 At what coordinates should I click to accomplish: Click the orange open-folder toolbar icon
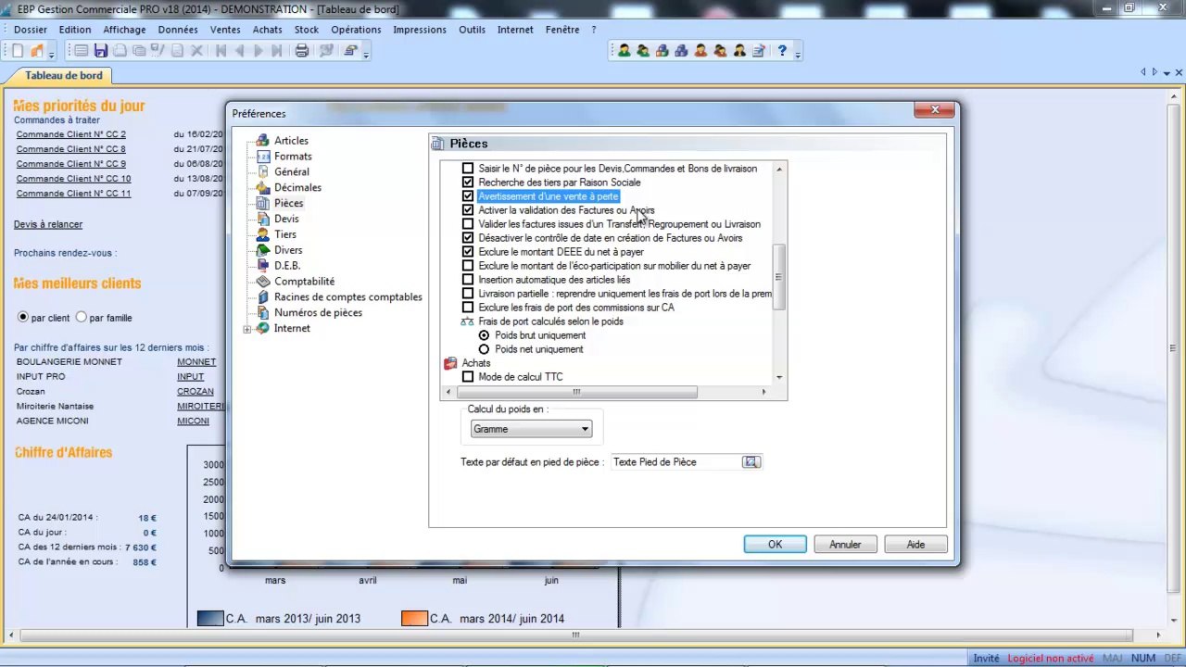point(37,51)
